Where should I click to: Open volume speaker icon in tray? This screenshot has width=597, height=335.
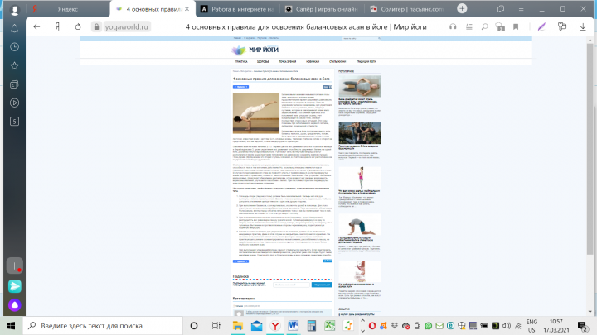click(x=507, y=326)
